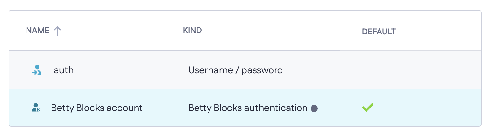Image resolution: width=491 pixels, height=139 pixels.
Task: Click the far-right end of Betty Blocks row
Action: (471, 108)
